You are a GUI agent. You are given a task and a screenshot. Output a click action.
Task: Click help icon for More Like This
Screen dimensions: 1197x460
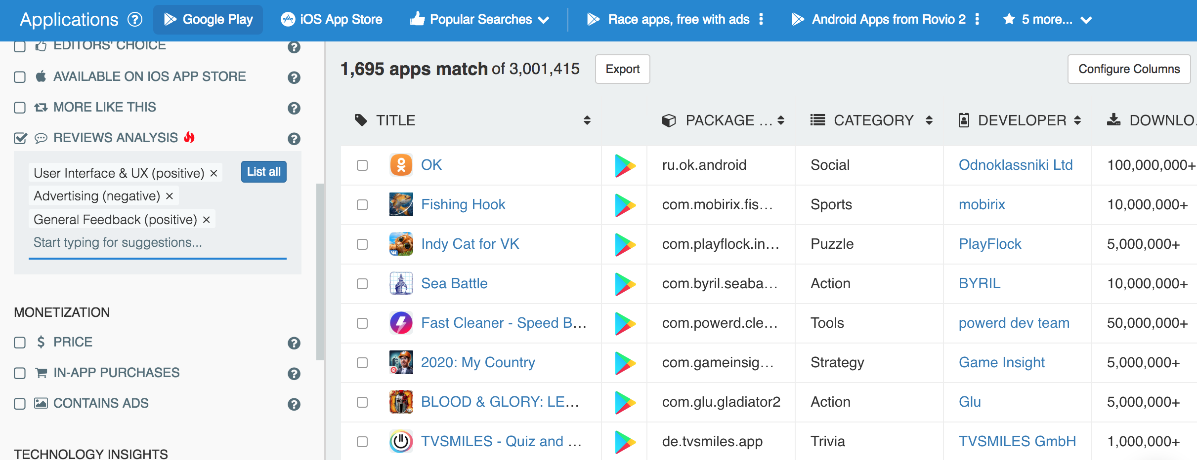294,108
